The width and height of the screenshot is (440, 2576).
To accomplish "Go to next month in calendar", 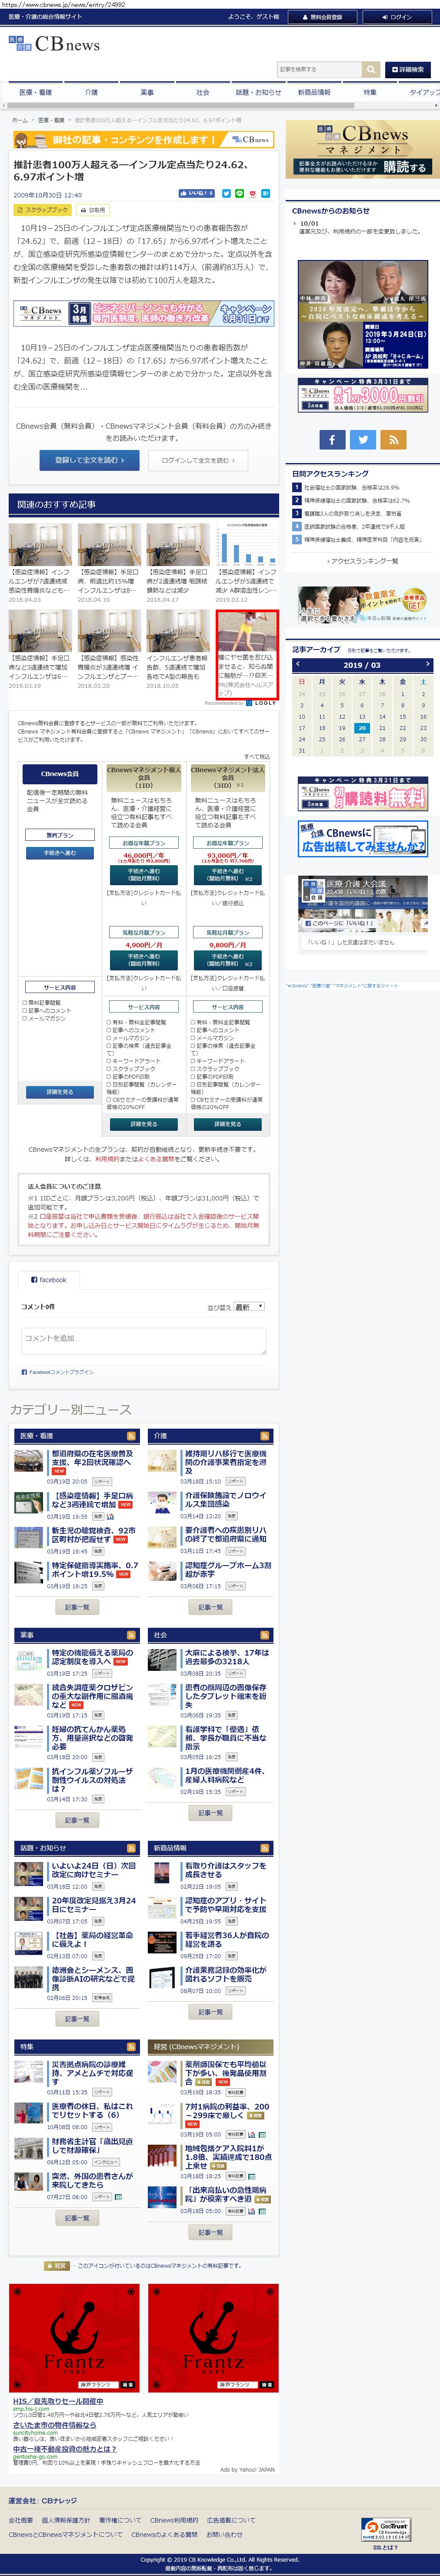I will (x=427, y=664).
